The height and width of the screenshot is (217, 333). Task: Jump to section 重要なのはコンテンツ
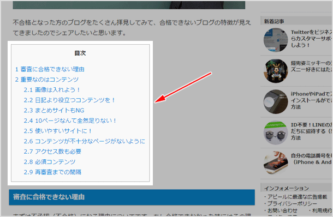[x=47, y=80]
